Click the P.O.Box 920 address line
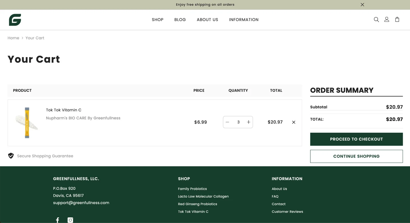The height and width of the screenshot is (223, 410). tap(64, 189)
